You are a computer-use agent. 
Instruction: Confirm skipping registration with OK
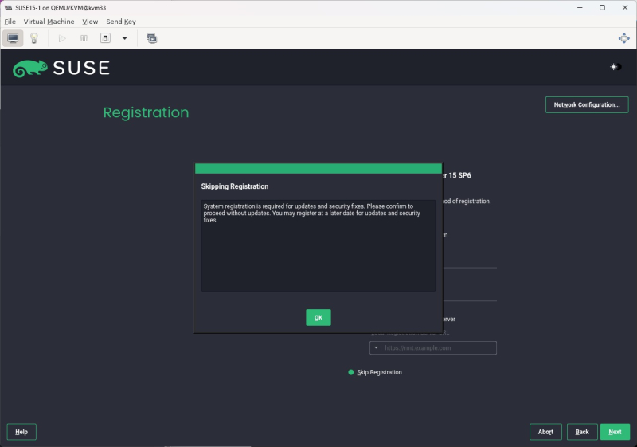318,317
